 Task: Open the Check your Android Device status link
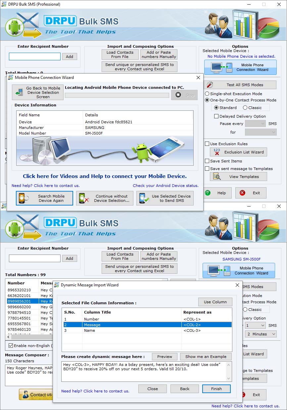[166, 186]
